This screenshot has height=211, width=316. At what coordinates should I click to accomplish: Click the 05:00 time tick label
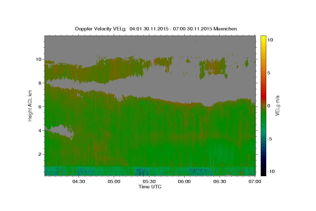(114, 181)
